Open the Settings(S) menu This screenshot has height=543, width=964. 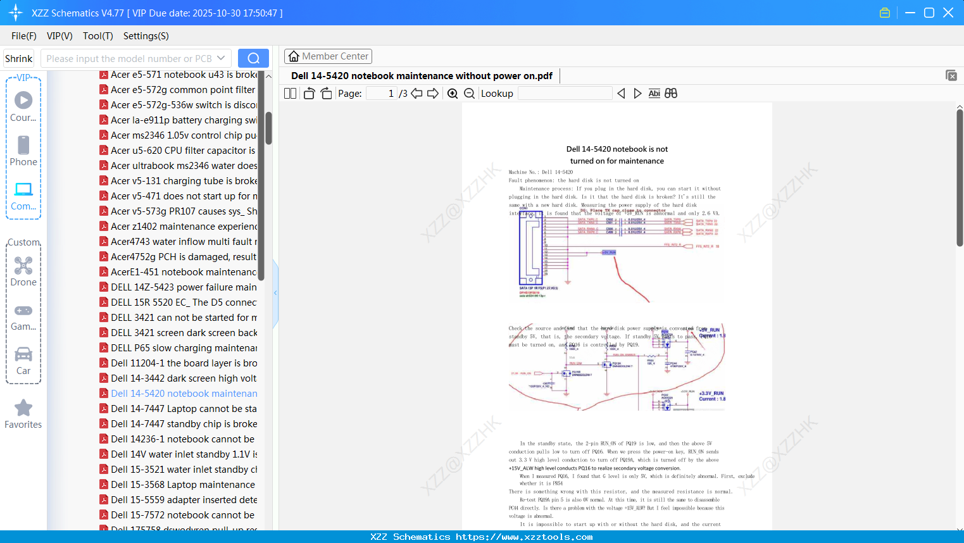146,36
